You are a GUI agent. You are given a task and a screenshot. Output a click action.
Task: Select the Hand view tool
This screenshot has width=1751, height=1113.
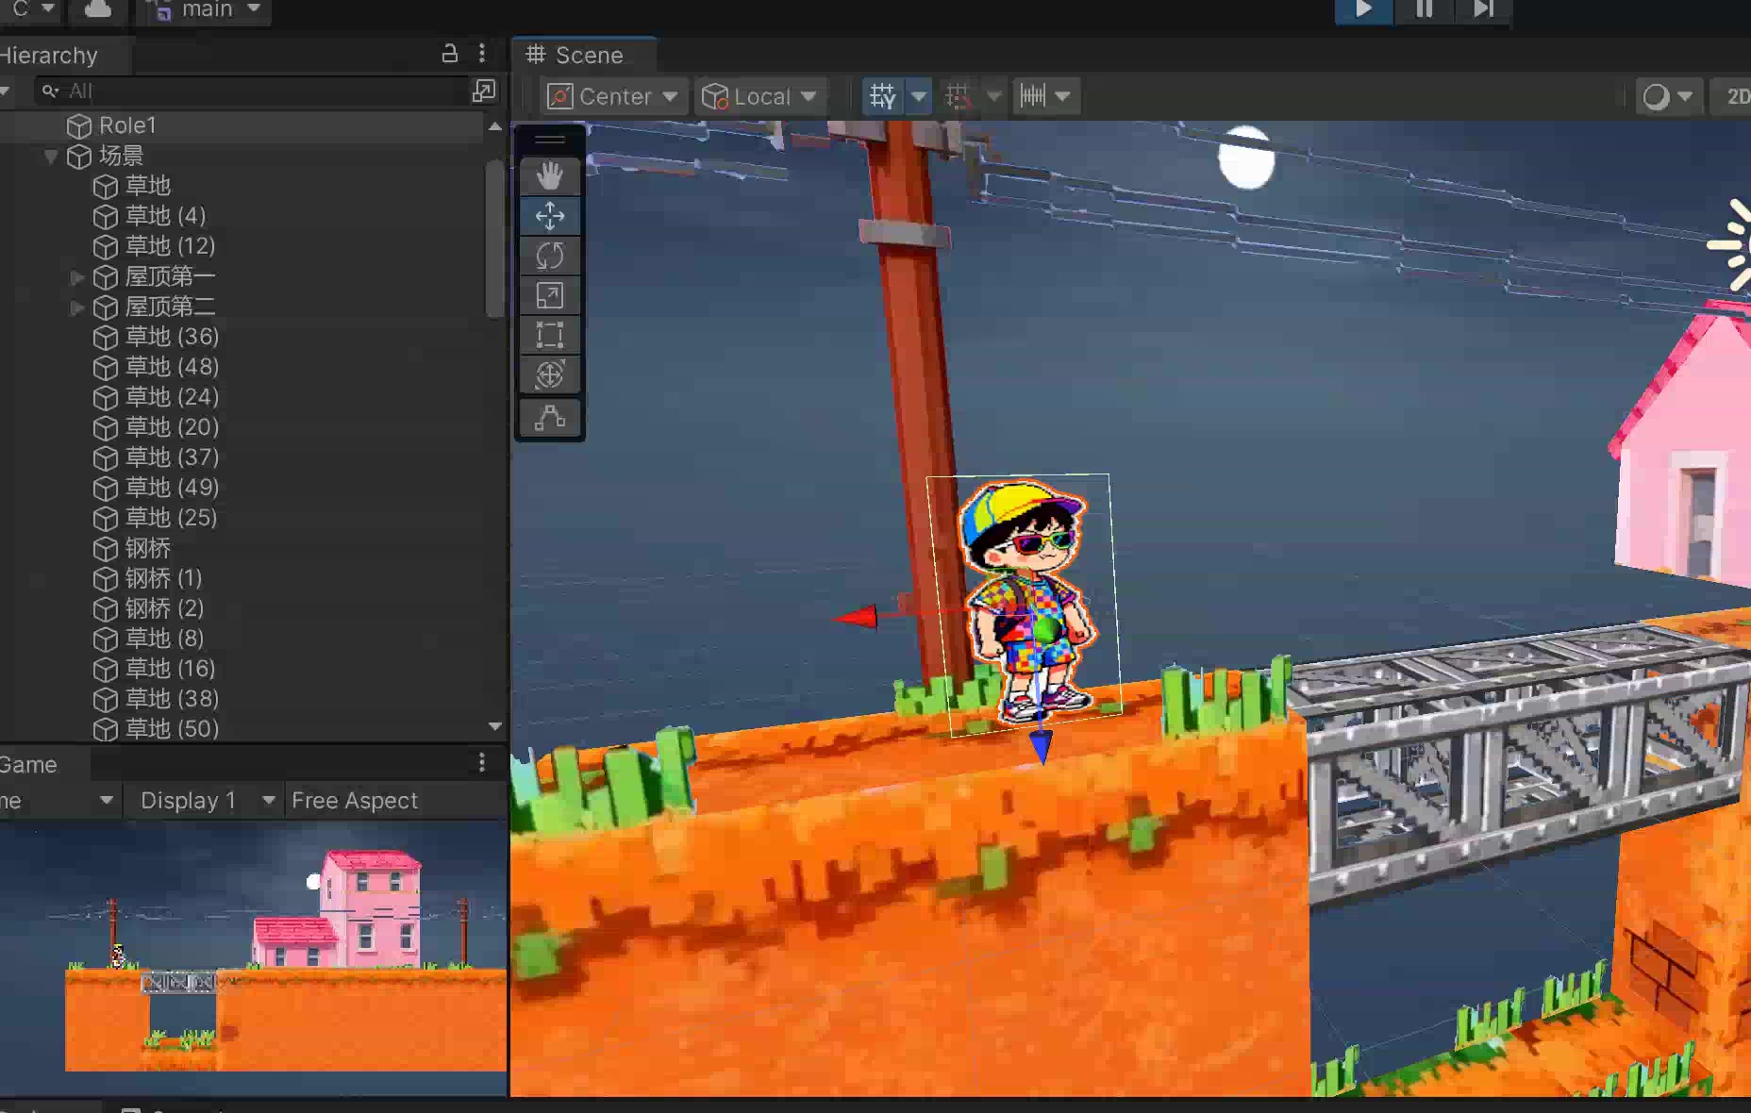click(550, 176)
